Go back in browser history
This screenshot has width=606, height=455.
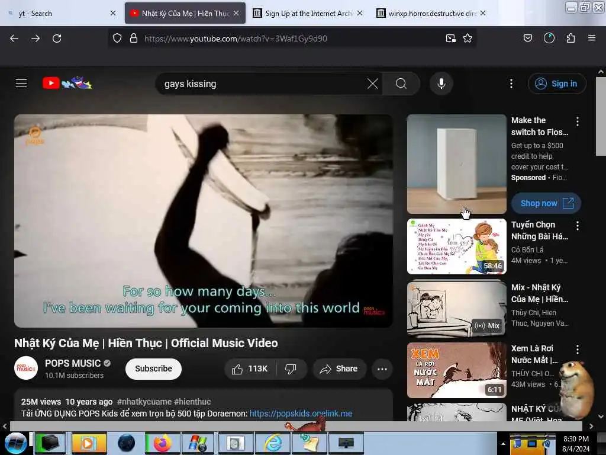(14, 39)
